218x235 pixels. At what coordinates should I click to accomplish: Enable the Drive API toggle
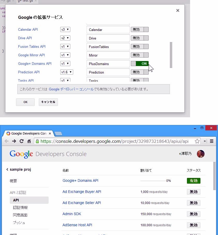140,38
